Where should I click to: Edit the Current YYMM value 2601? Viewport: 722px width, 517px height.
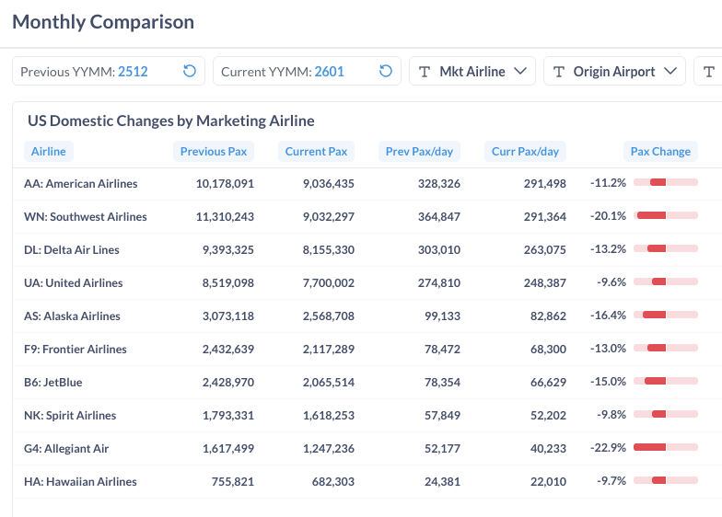(329, 71)
